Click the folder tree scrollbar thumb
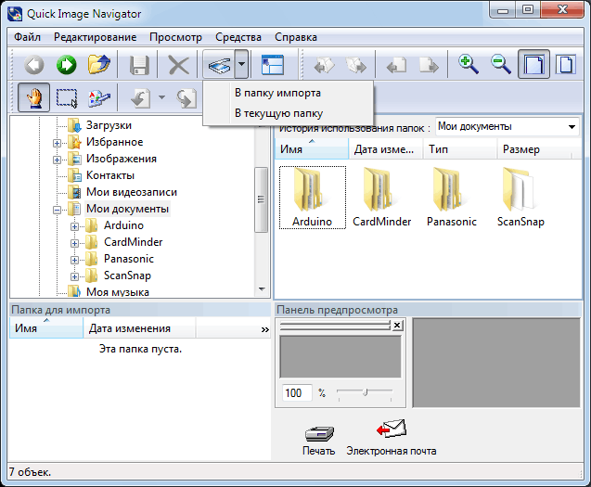The width and height of the screenshot is (591, 487). coord(261,199)
